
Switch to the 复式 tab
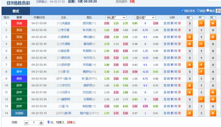pyautogui.click(x=16, y=11)
